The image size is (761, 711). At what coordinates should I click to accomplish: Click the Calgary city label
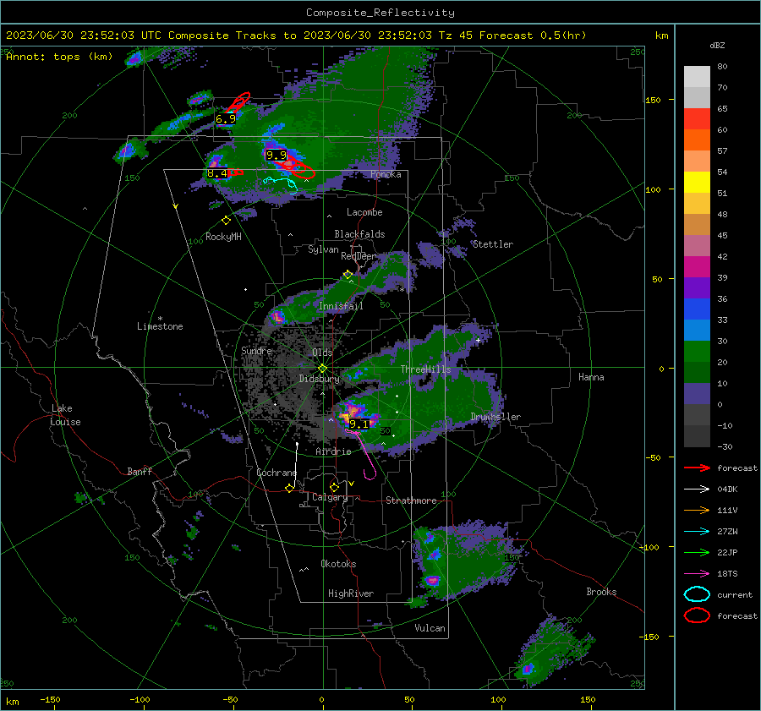click(x=330, y=497)
